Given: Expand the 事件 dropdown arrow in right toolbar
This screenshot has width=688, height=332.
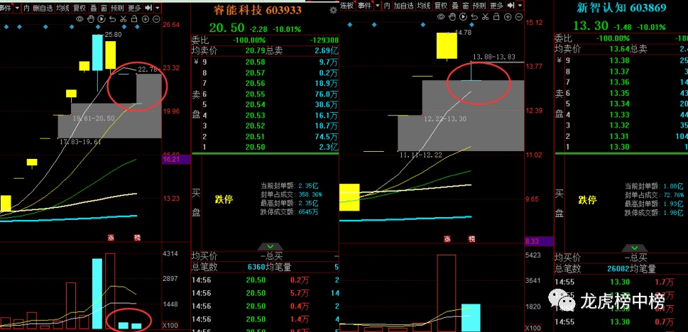Looking at the screenshot, I should 377,6.
